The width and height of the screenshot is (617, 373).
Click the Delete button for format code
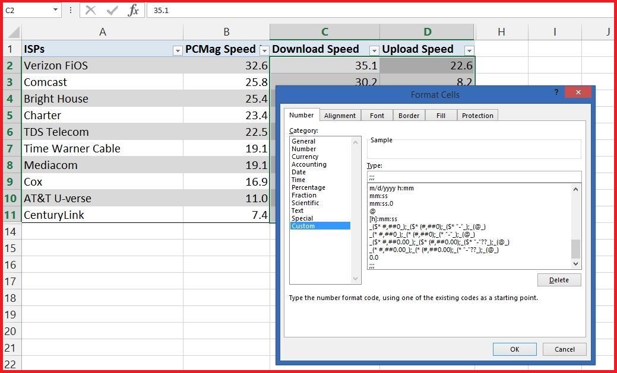[559, 280]
